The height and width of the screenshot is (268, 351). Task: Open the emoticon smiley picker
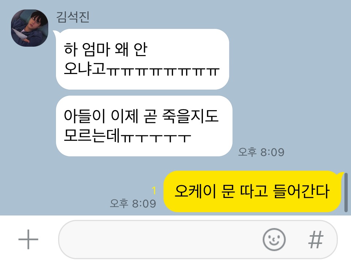tap(274, 240)
